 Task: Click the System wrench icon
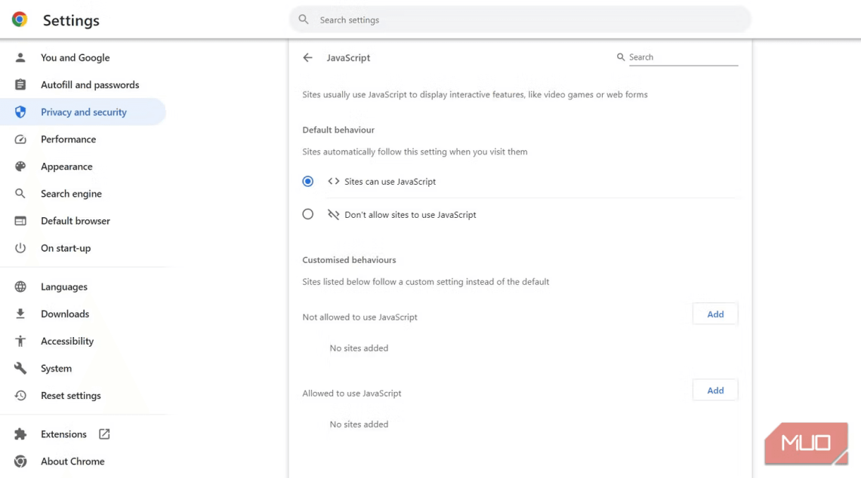pos(20,369)
